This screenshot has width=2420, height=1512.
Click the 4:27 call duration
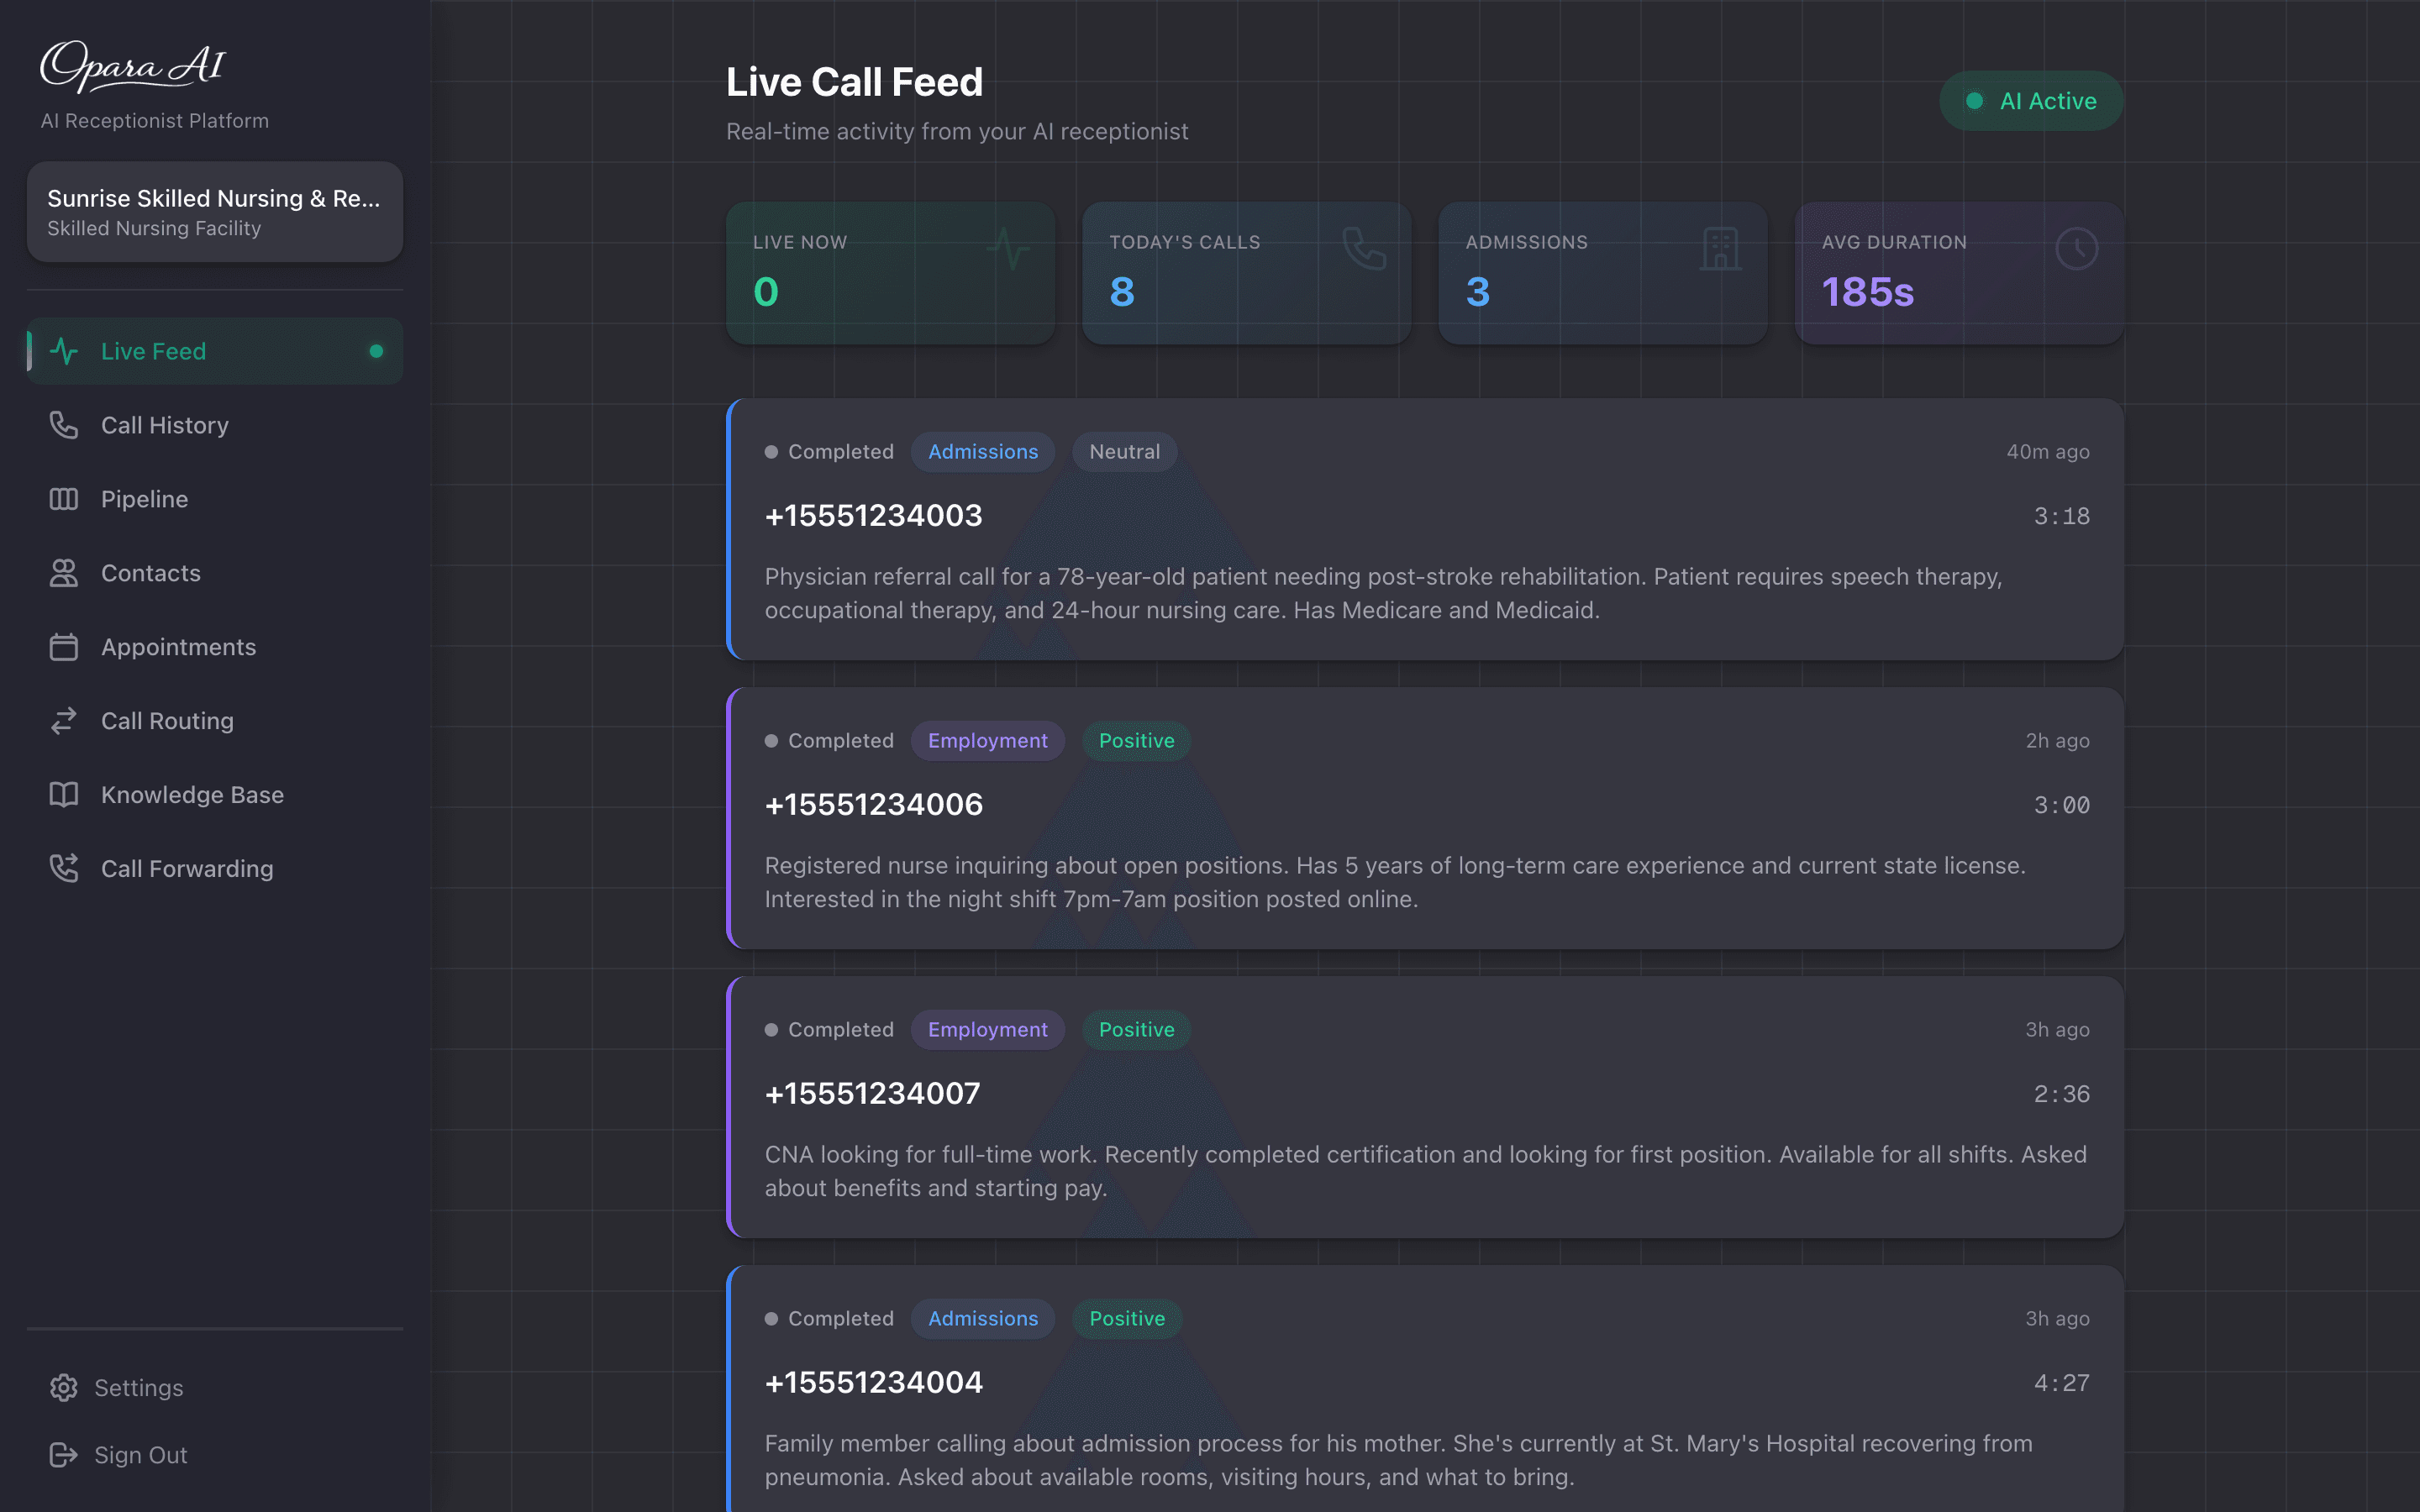2061,1383
